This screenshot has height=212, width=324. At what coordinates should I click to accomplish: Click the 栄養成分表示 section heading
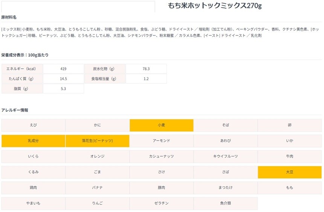click(25, 55)
